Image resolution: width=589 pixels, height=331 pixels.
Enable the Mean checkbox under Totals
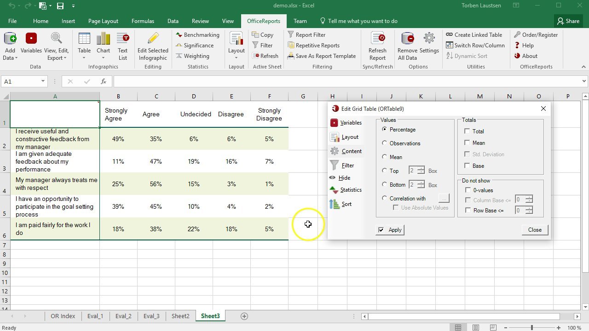[x=468, y=143]
